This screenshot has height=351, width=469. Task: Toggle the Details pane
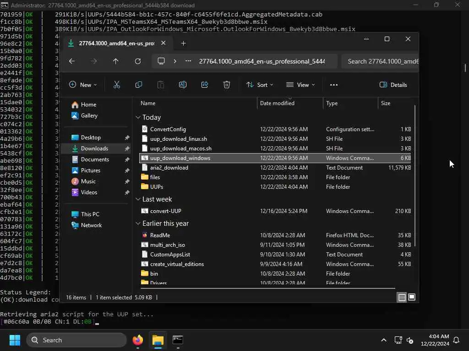393,85
